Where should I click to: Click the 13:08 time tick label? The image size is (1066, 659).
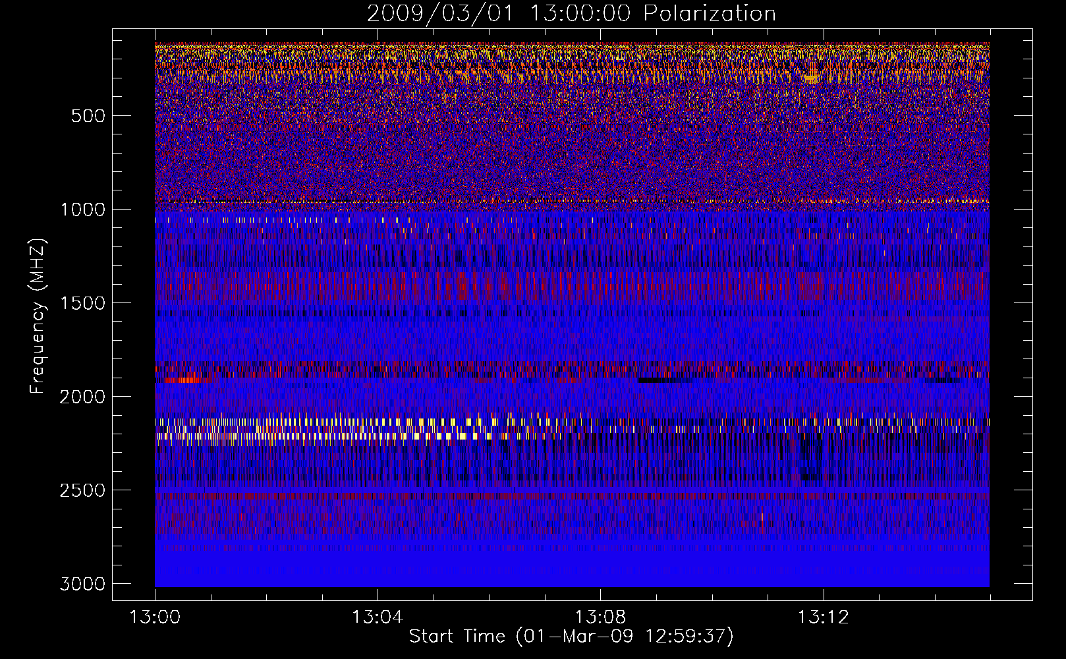coord(600,617)
